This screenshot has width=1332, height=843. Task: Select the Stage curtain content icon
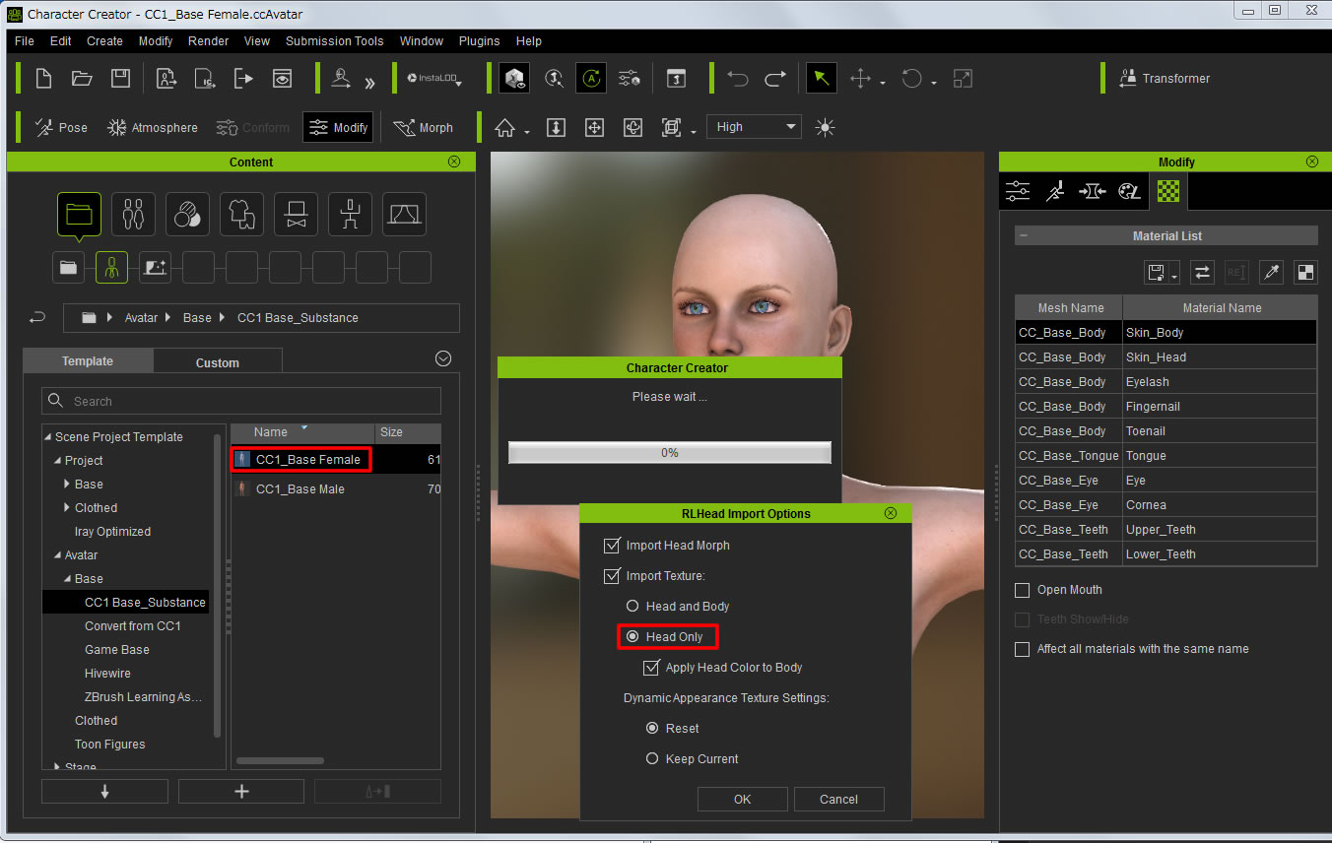[x=404, y=214]
